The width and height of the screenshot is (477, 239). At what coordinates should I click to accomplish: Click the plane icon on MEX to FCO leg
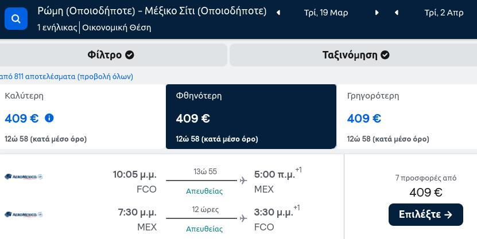(243, 218)
